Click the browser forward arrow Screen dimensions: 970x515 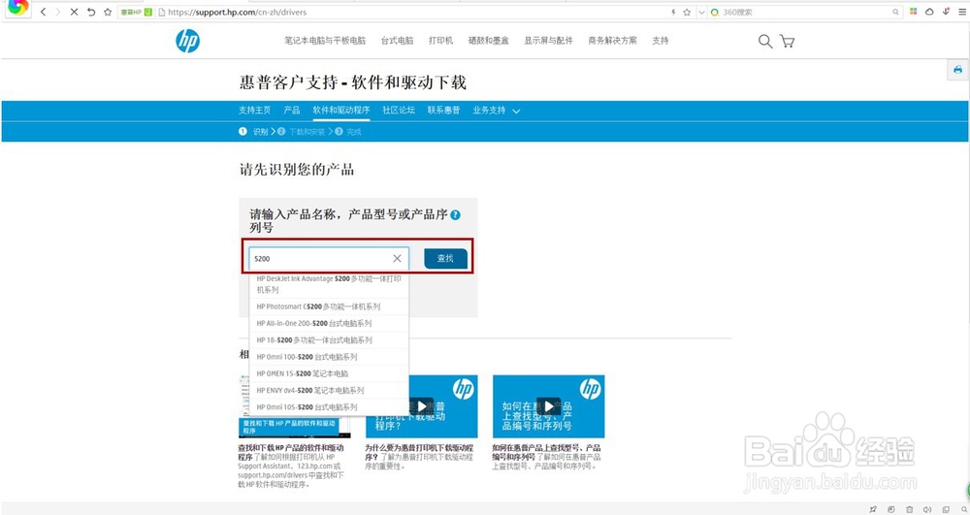(58, 12)
